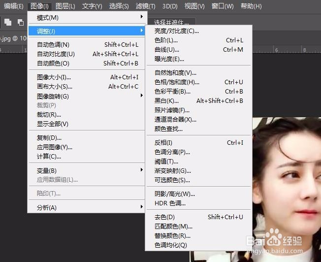This screenshot has height=262, width=321.
Task: Open 亮度/对比度(C) adjustment
Action: click(x=198, y=31)
